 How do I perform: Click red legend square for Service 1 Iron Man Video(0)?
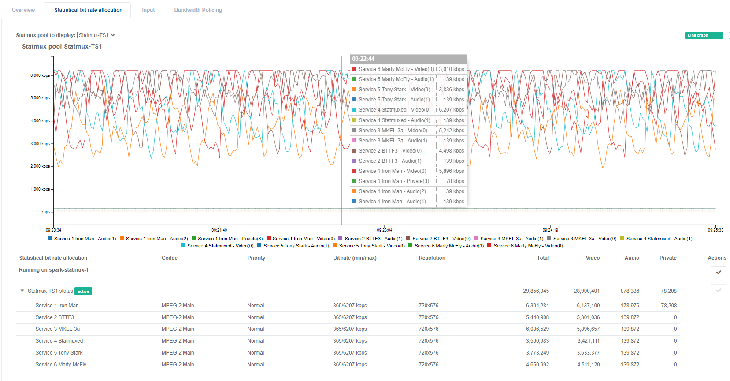click(x=268, y=239)
